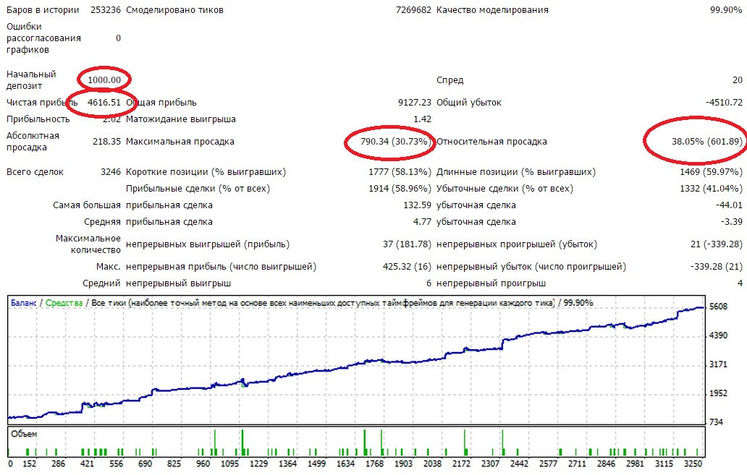
Task: Select consecutive wins value 37 (181.78)
Action: coord(407,244)
